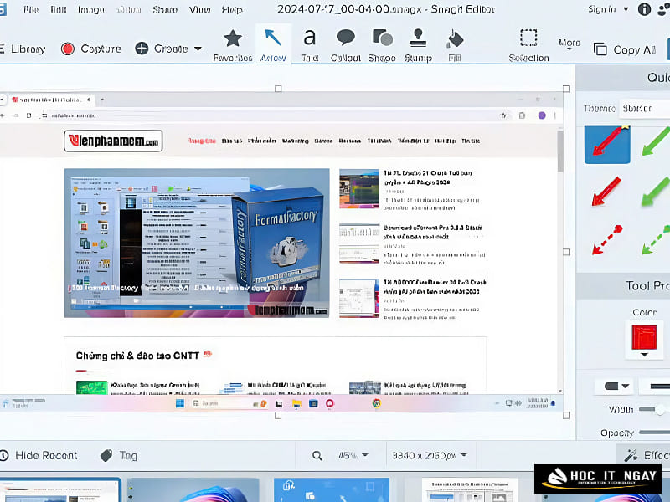Open the Library panel

pos(23,49)
